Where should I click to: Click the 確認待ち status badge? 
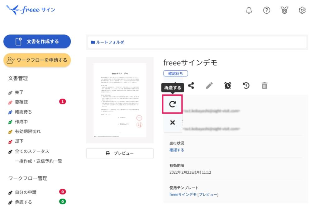(x=176, y=73)
